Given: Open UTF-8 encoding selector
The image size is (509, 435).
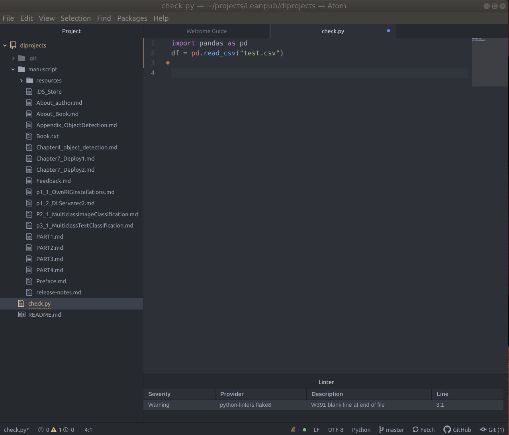Looking at the screenshot, I should click(x=336, y=430).
